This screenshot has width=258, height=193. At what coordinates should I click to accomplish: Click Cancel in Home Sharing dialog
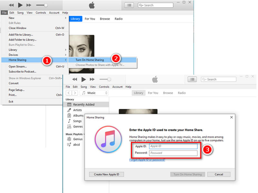[x=219, y=174]
